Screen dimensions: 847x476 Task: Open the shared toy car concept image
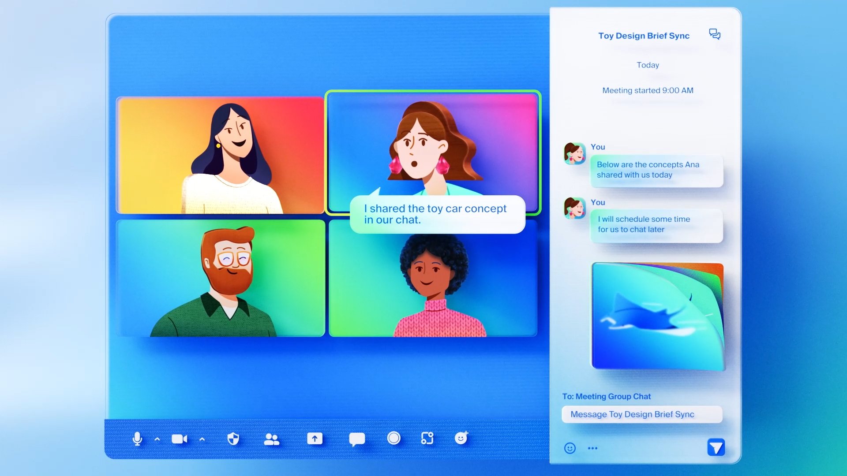(x=658, y=316)
